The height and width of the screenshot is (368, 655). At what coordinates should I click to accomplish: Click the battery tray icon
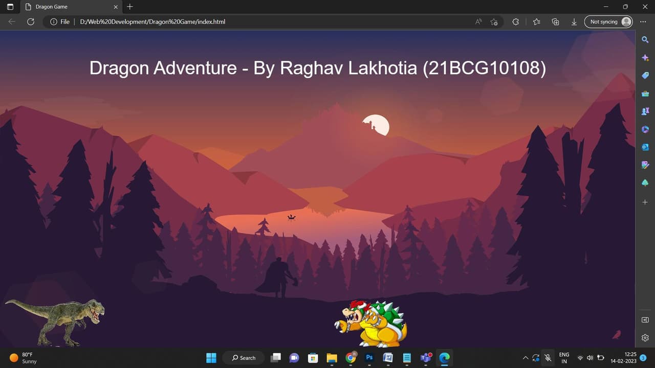601,358
